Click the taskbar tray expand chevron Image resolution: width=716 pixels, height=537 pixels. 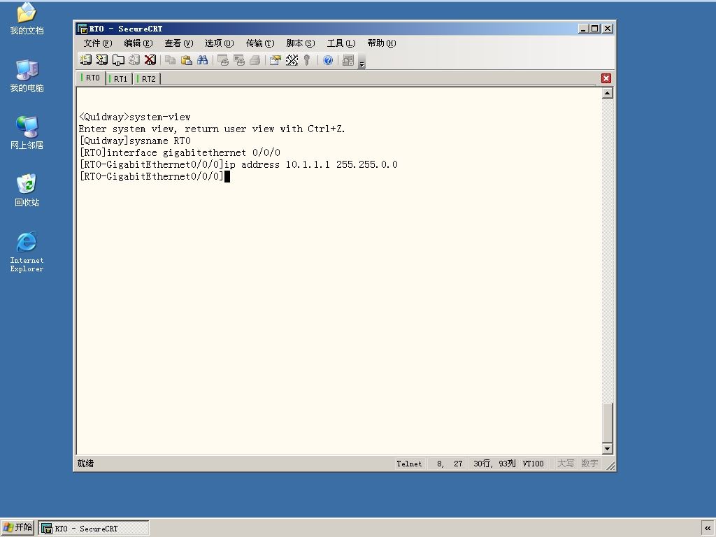[708, 529]
